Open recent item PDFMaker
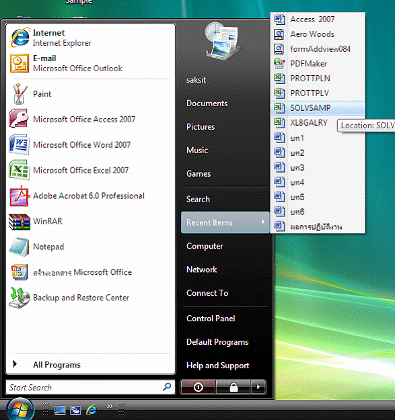The width and height of the screenshot is (395, 420). [x=318, y=63]
